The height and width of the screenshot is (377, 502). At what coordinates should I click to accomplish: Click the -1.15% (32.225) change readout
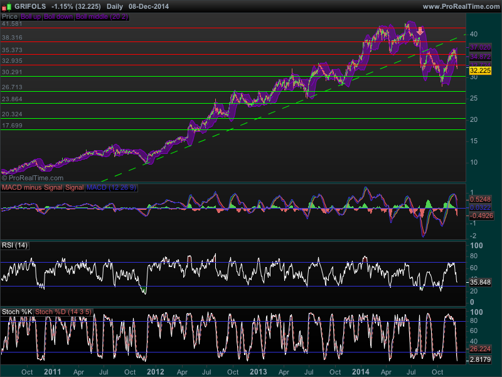pos(76,6)
